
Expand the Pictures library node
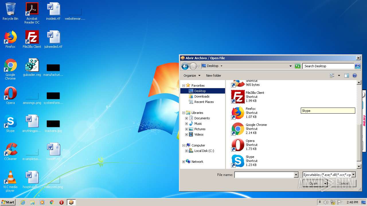(x=186, y=129)
